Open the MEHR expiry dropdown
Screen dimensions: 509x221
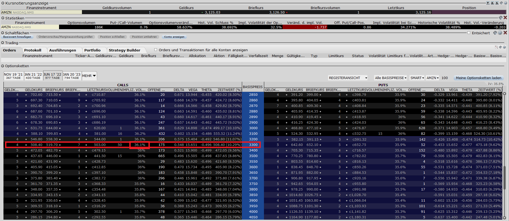(89, 76)
